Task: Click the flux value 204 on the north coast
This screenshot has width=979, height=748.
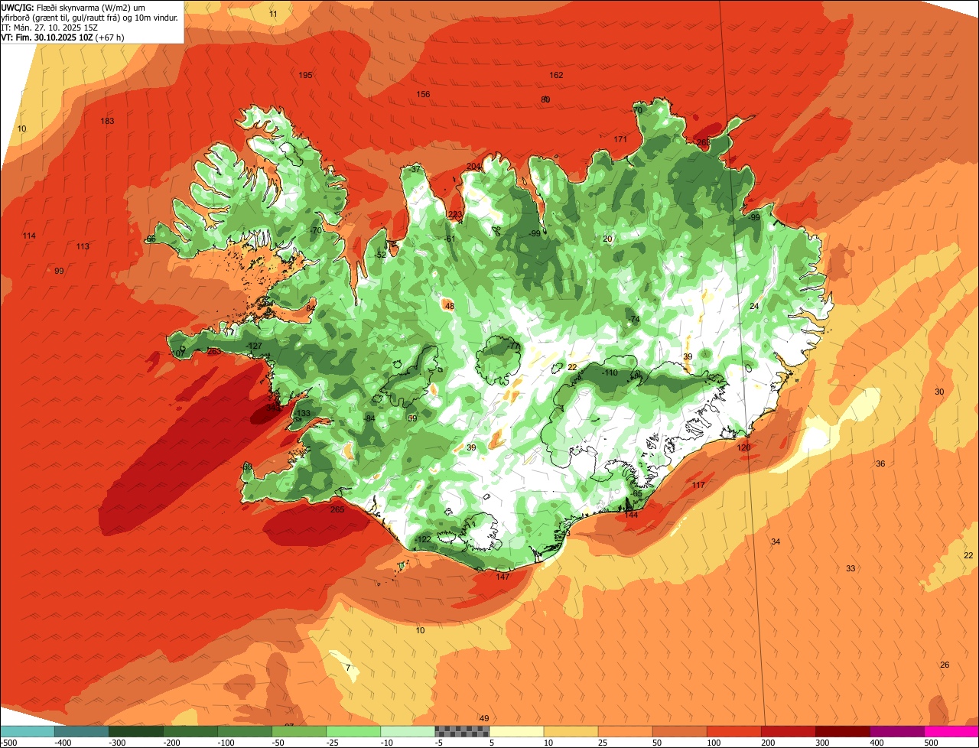Action: tap(473, 167)
